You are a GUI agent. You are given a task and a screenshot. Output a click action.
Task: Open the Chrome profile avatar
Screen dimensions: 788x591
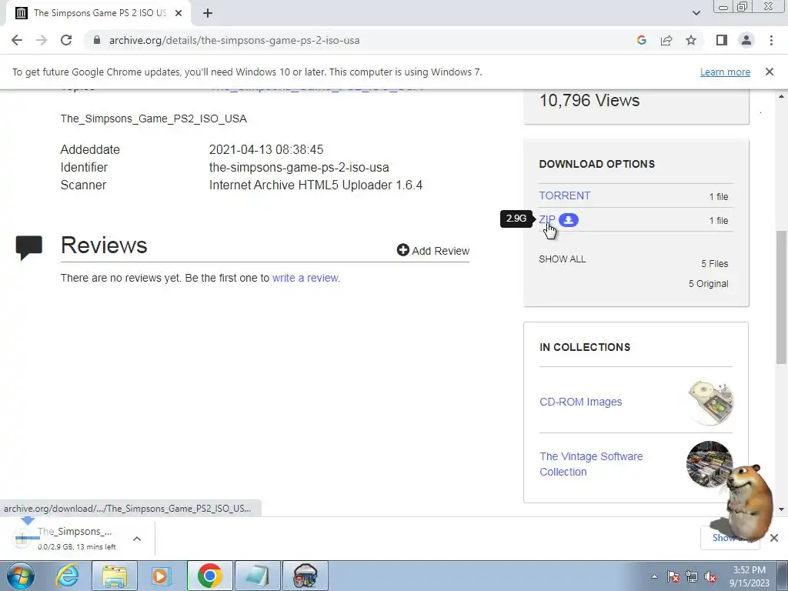pyautogui.click(x=746, y=40)
